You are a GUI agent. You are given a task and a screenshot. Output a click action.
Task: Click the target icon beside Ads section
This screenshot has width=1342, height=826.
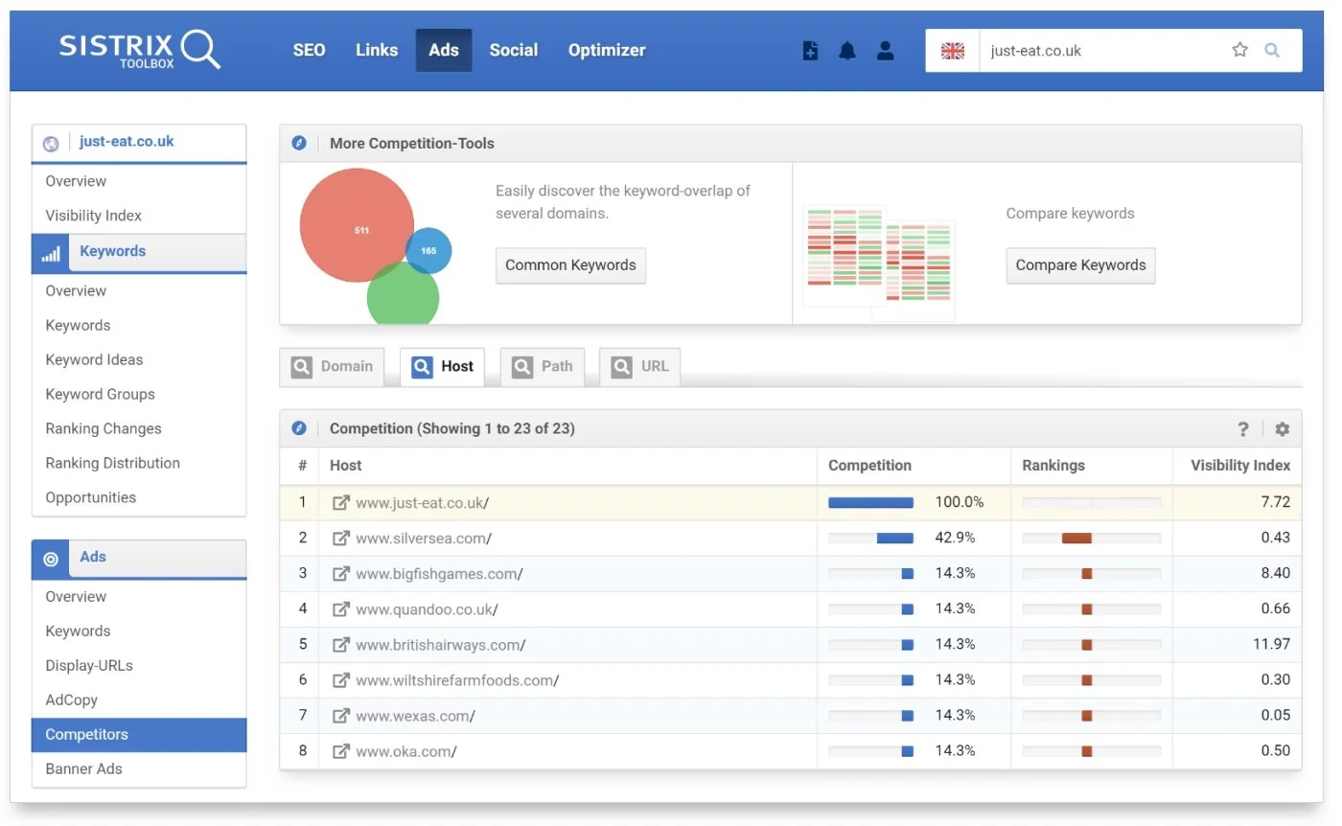coord(51,559)
